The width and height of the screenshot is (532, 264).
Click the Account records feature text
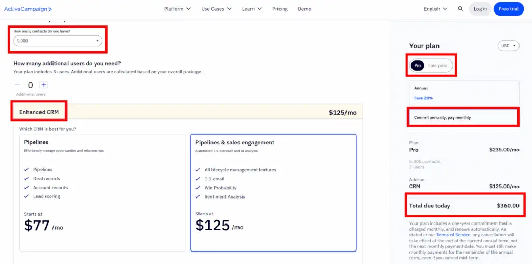pyautogui.click(x=50, y=187)
